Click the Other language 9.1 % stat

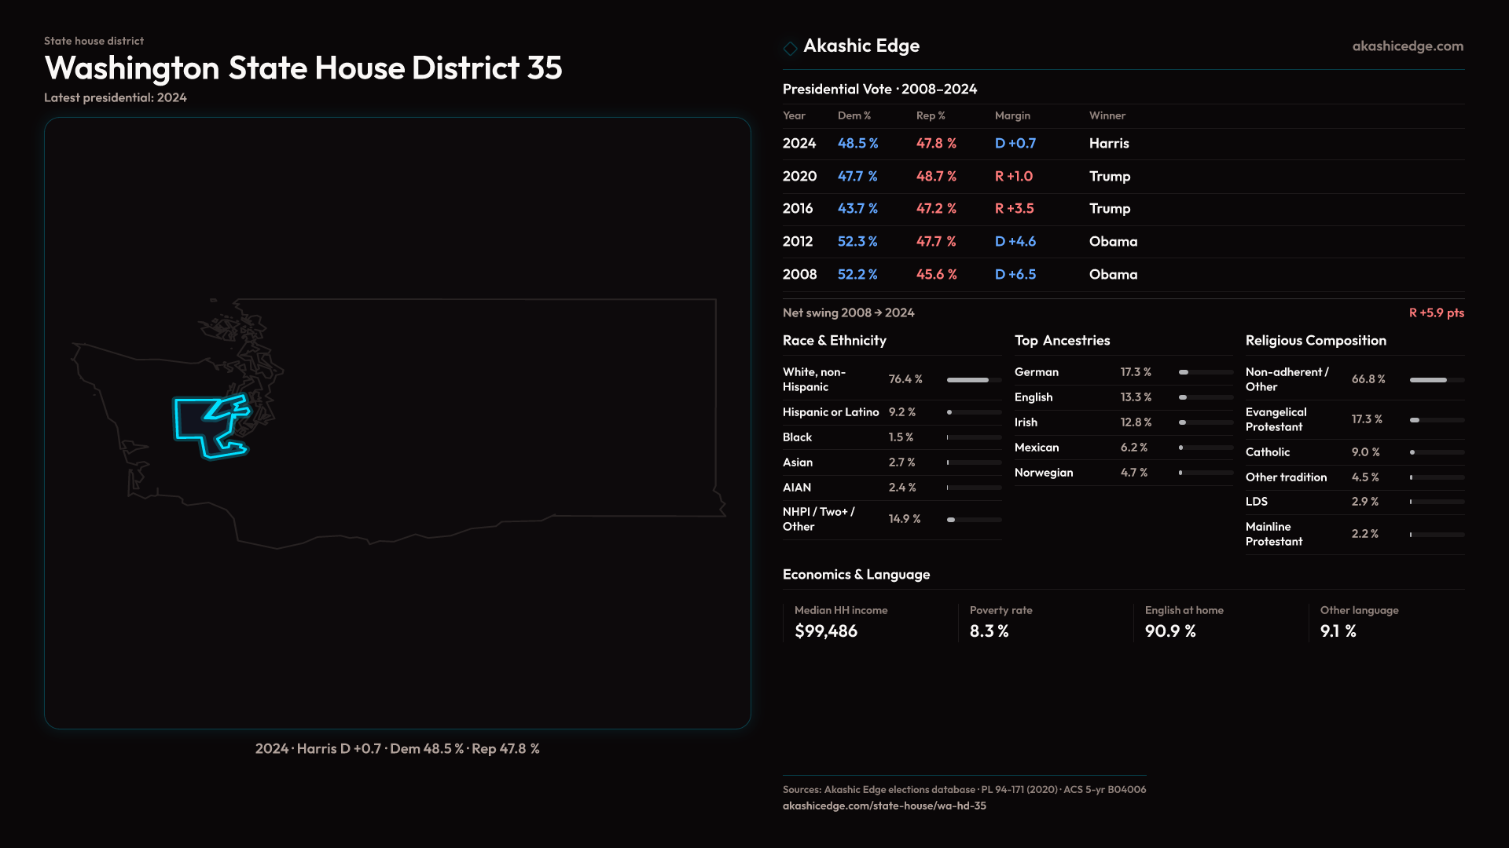[1338, 631]
